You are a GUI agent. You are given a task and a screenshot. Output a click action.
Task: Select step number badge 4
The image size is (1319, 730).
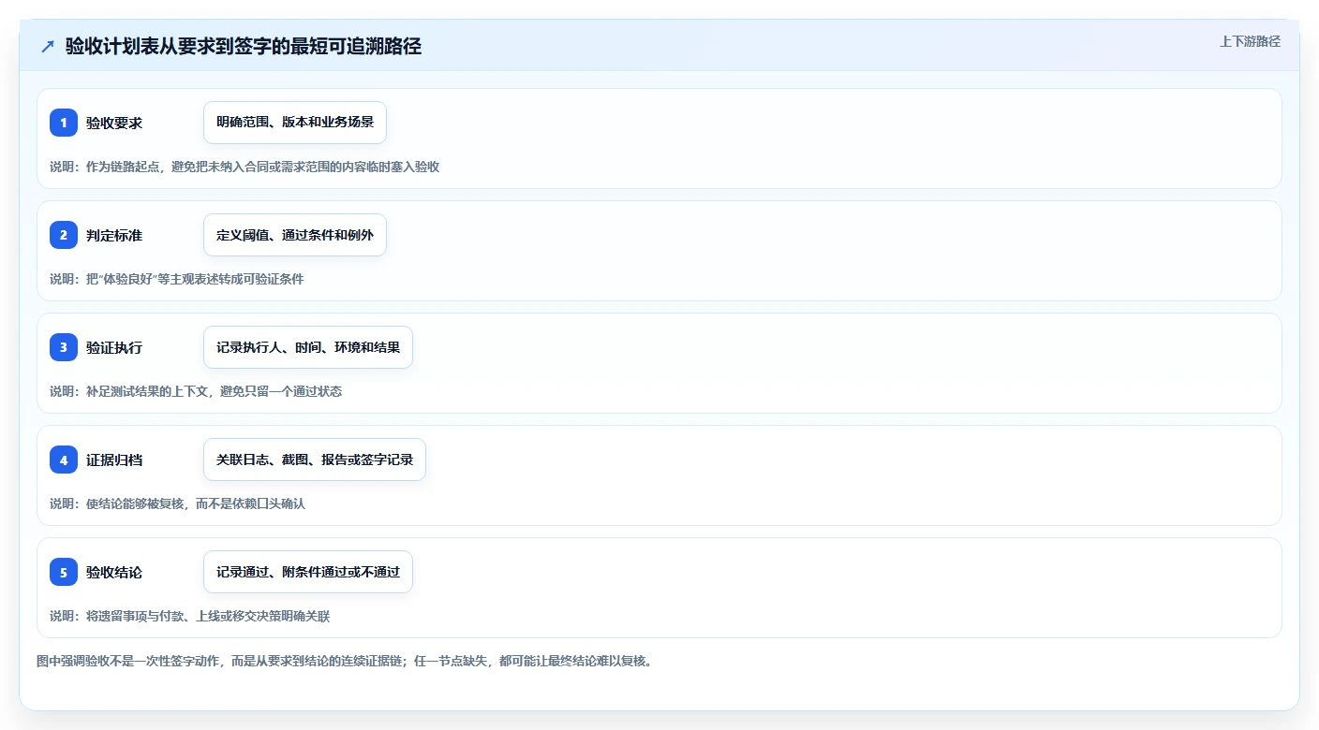(64, 460)
